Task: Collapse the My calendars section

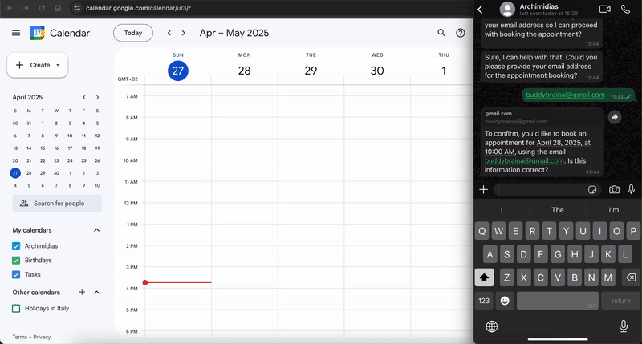Action: pos(96,230)
